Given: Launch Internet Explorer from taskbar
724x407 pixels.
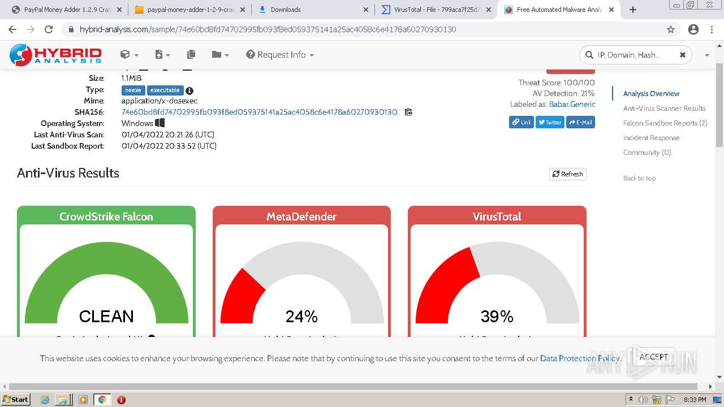Looking at the screenshot, I should pos(45,400).
